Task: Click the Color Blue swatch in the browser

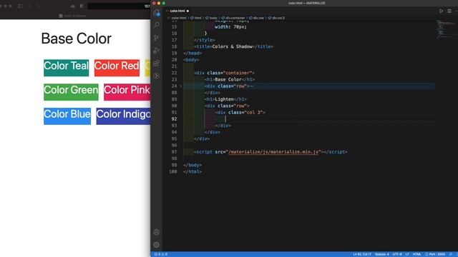Action: tap(67, 116)
